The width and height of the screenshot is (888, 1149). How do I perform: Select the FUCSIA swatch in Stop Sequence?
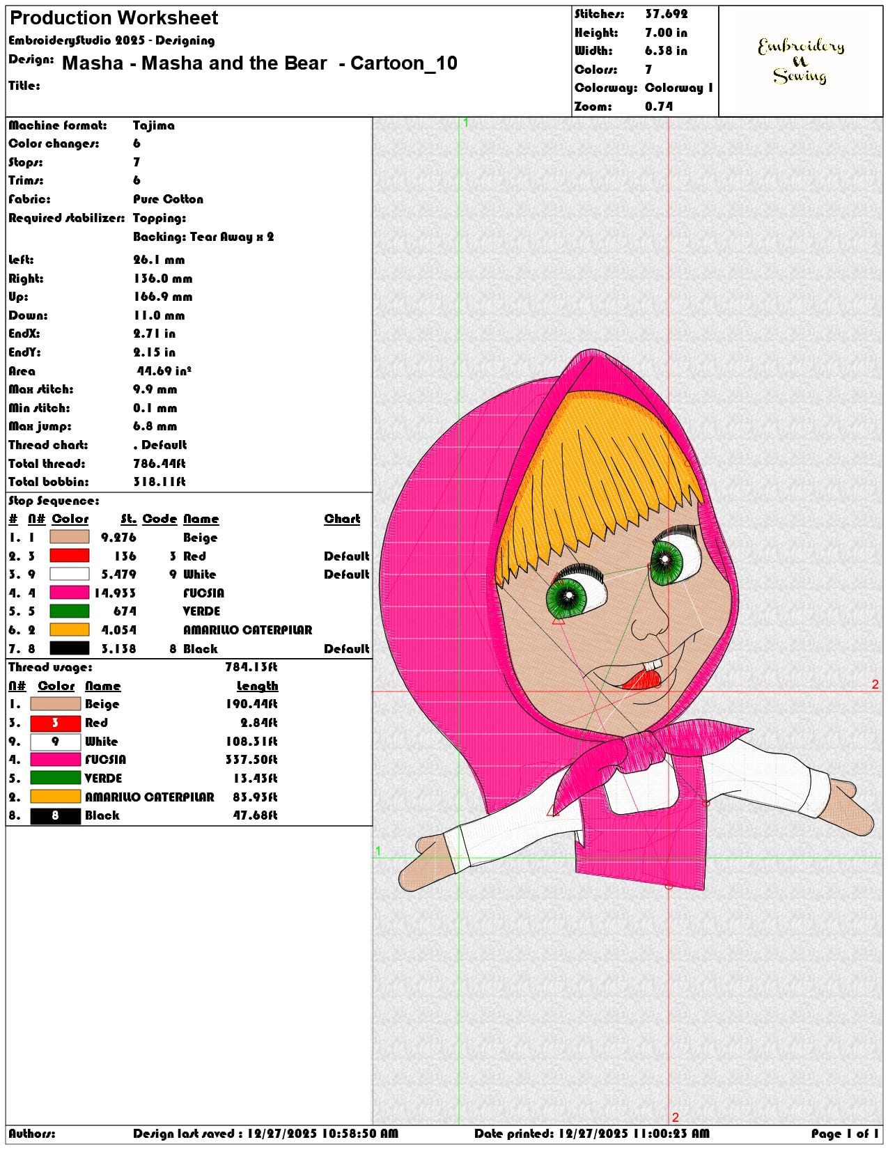(69, 593)
